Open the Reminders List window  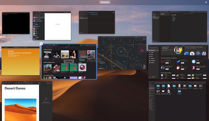pyautogui.click(x=97, y=22)
